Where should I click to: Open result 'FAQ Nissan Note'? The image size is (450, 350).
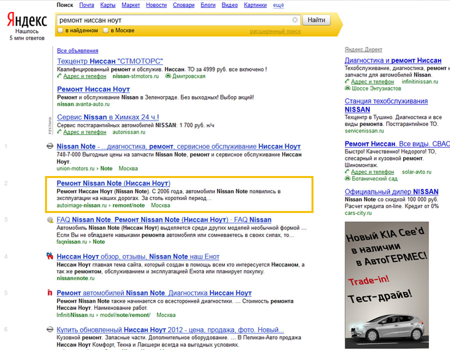(x=164, y=220)
